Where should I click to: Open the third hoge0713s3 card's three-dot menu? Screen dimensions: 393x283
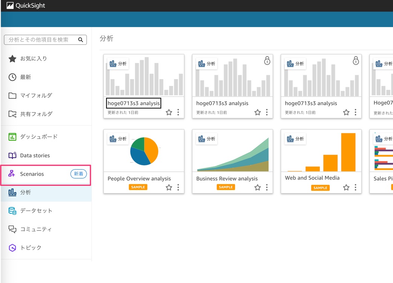click(355, 112)
